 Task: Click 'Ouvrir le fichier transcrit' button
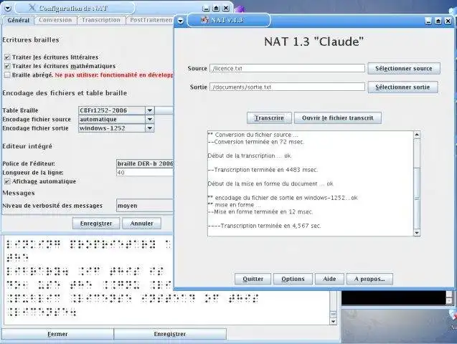point(338,118)
